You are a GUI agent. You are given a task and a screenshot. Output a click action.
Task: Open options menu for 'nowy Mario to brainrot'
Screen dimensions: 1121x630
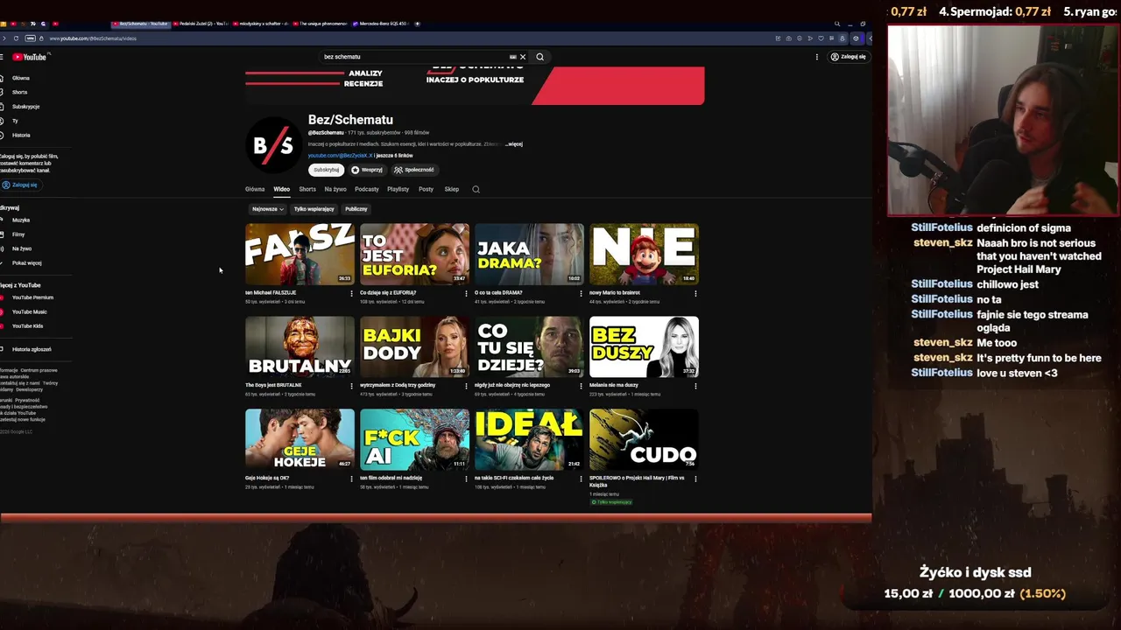pos(695,293)
